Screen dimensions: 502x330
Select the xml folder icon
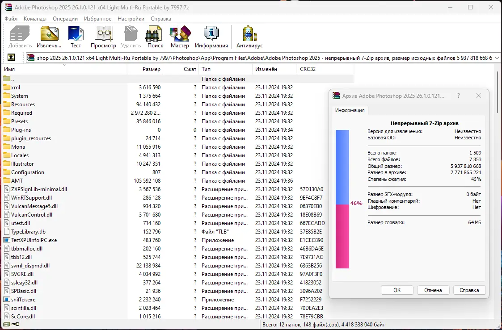coord(7,87)
